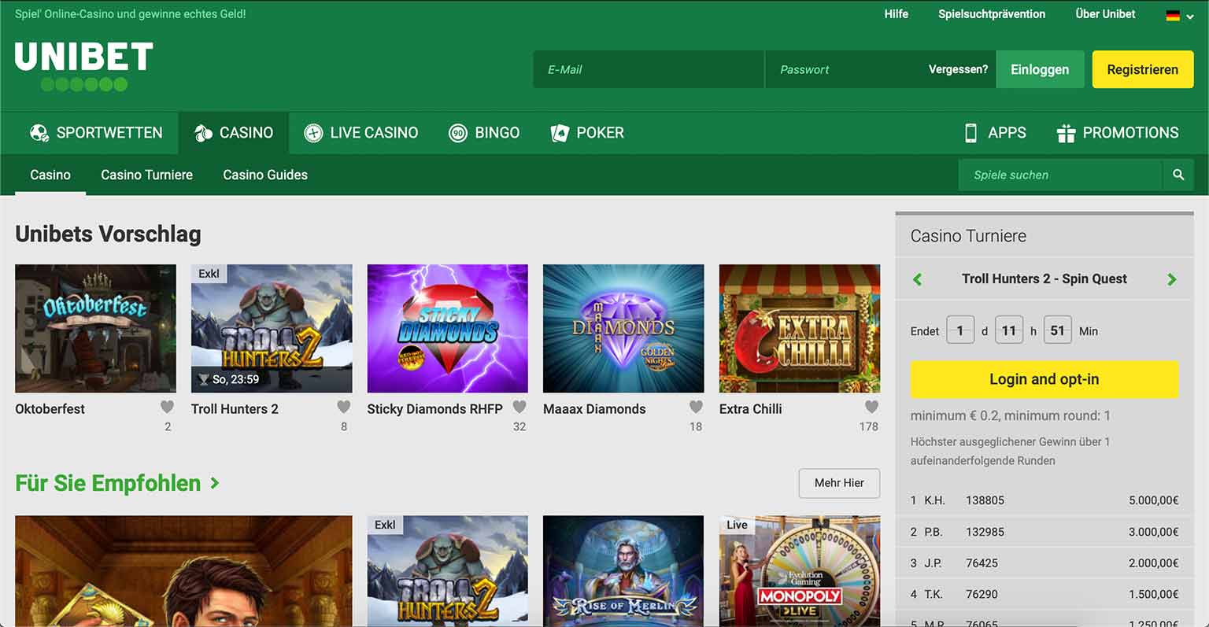Go to previous tournament with left arrow
1209x627 pixels.
point(917,279)
